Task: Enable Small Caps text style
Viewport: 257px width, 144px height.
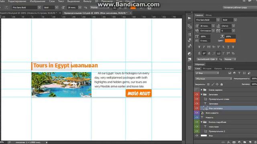Action: point(214,47)
